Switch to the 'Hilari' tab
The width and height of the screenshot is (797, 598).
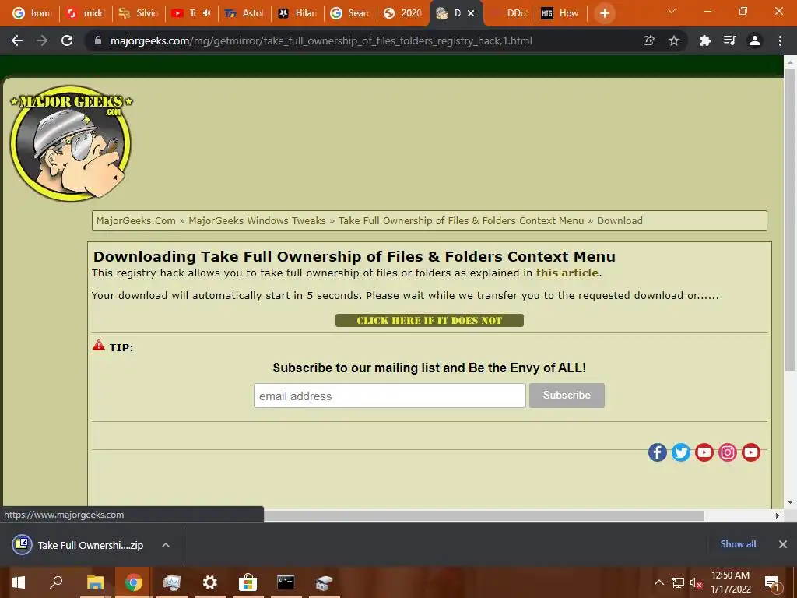[297, 13]
